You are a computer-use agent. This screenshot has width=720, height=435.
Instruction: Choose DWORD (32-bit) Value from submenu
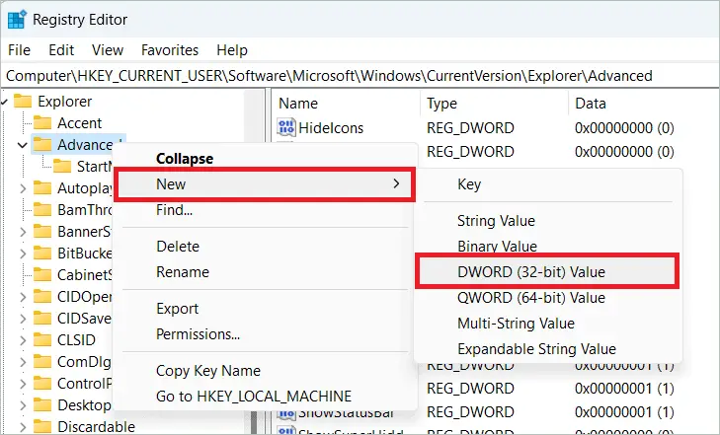tap(545, 271)
